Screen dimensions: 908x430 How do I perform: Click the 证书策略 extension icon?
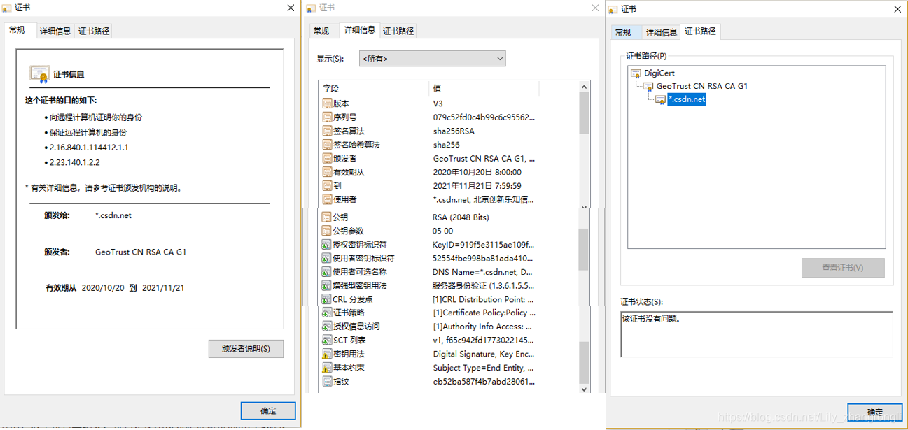(326, 313)
